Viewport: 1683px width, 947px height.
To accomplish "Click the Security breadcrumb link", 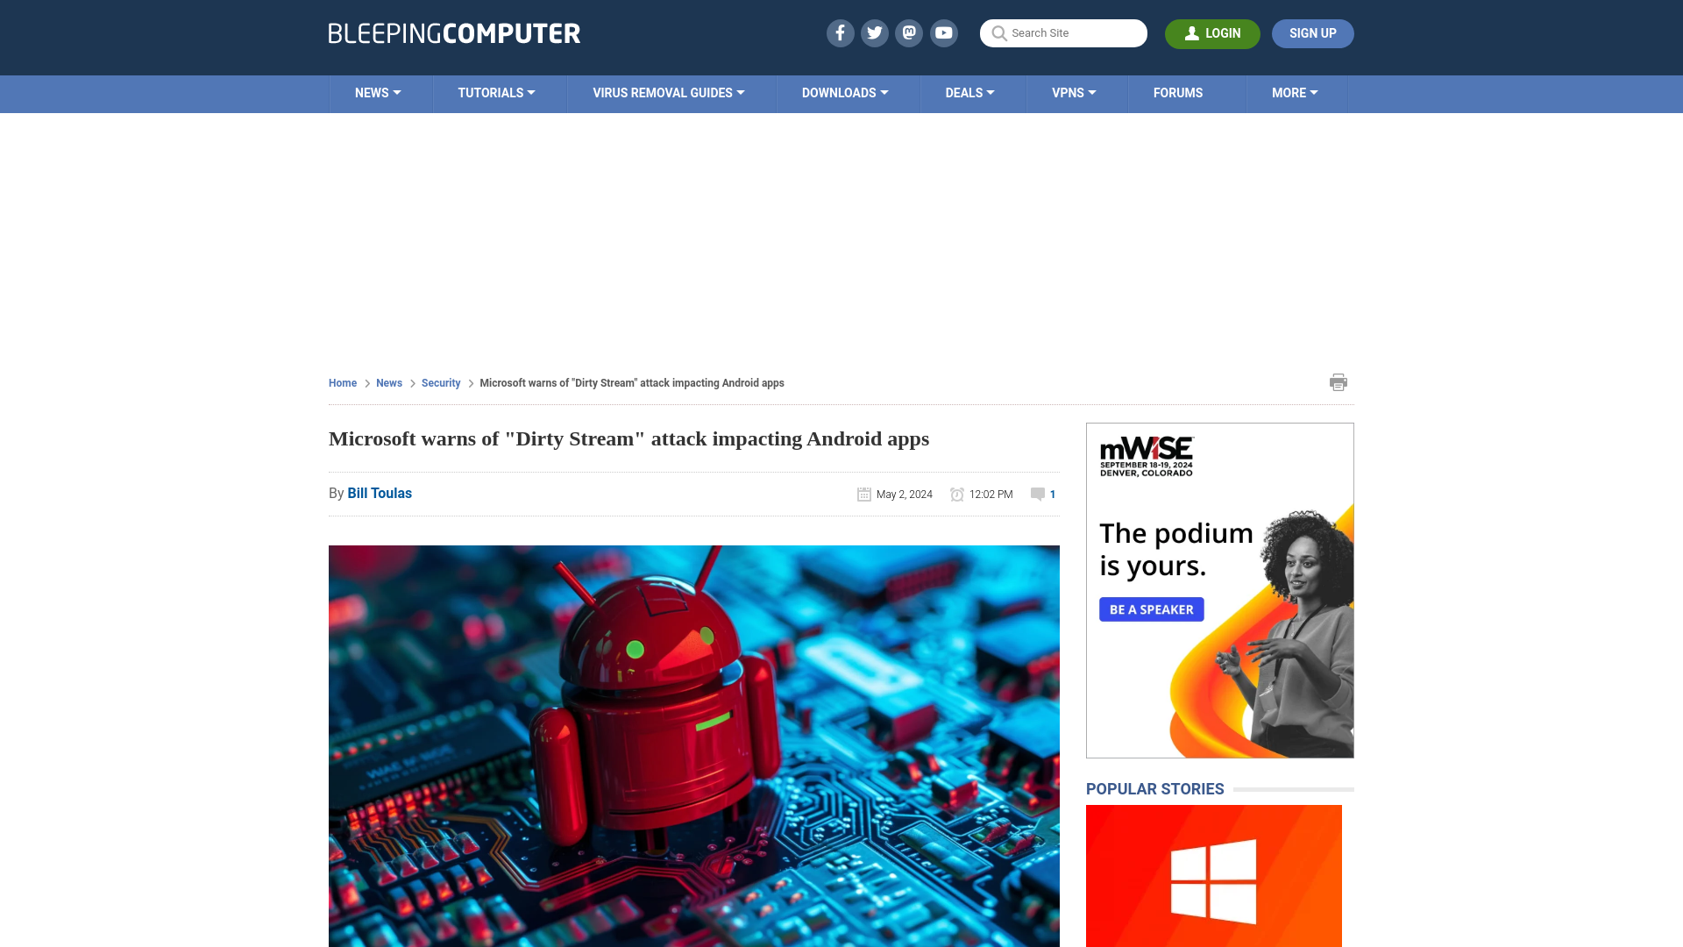I will (x=440, y=382).
